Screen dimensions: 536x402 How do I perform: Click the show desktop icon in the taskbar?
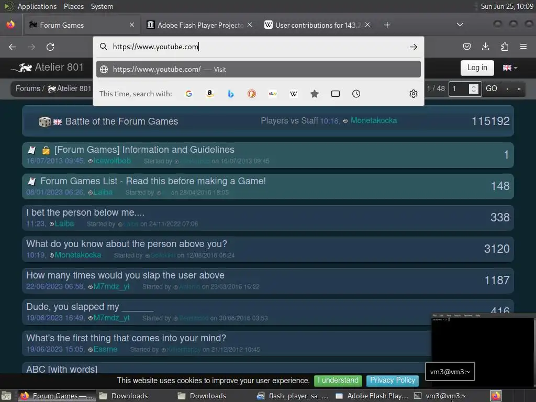coord(6,396)
